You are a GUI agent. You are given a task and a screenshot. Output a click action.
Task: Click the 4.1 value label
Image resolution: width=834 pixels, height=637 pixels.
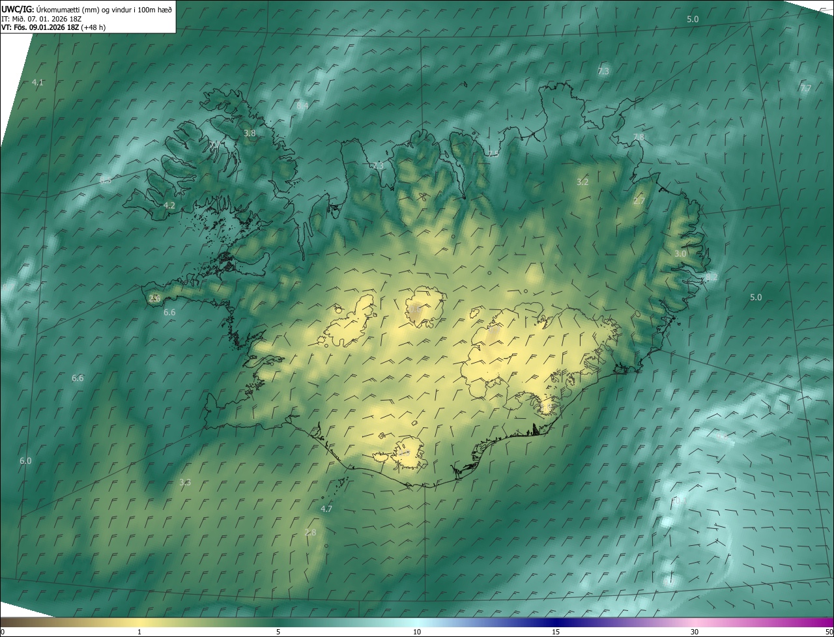pyautogui.click(x=37, y=82)
